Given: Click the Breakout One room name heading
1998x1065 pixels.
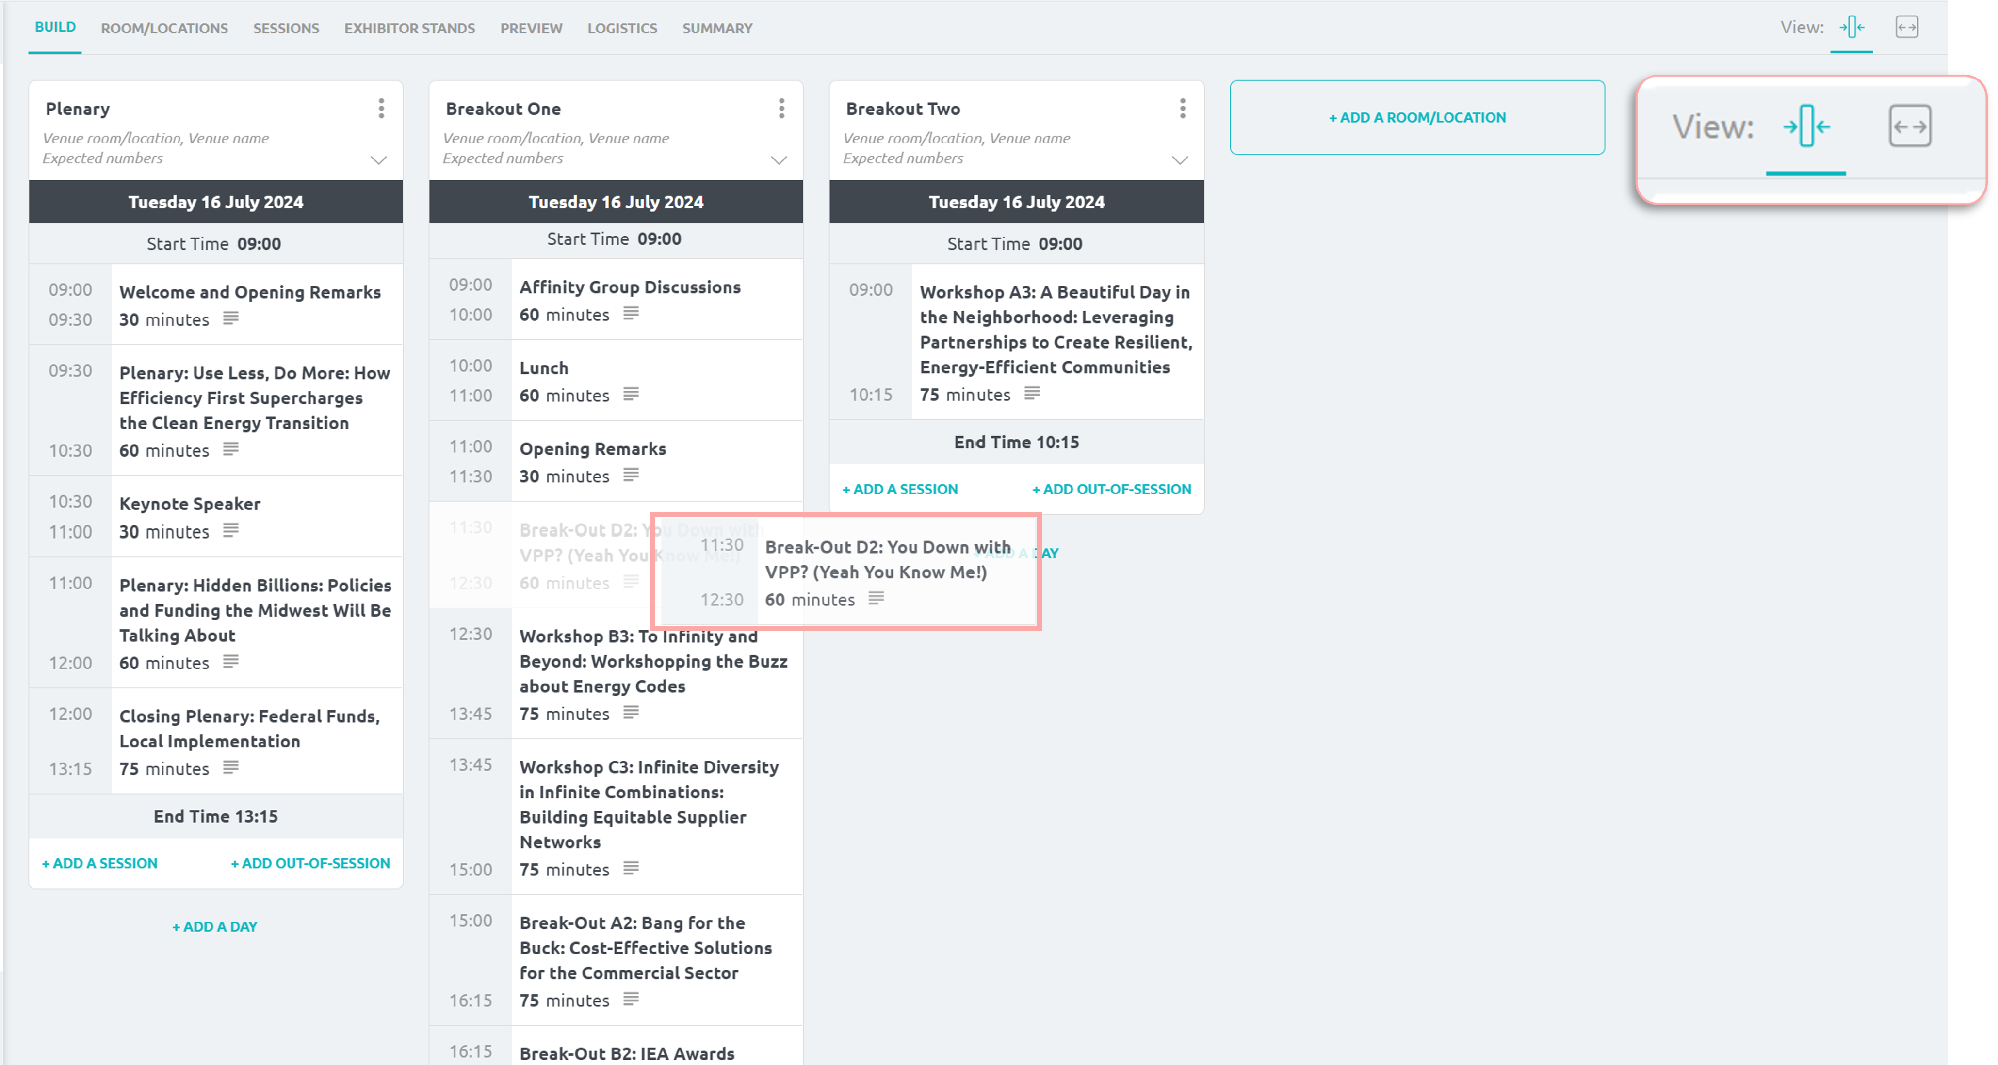Looking at the screenshot, I should pos(503,109).
